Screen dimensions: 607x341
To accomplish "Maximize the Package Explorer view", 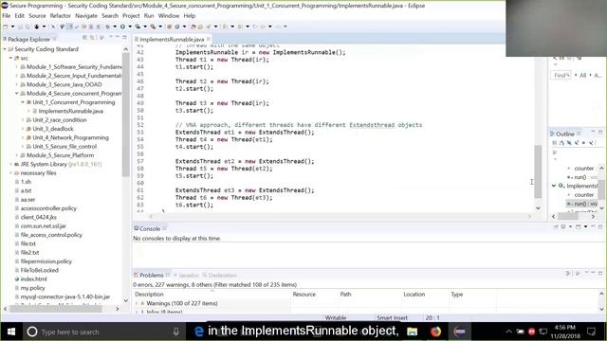I will click(x=124, y=37).
